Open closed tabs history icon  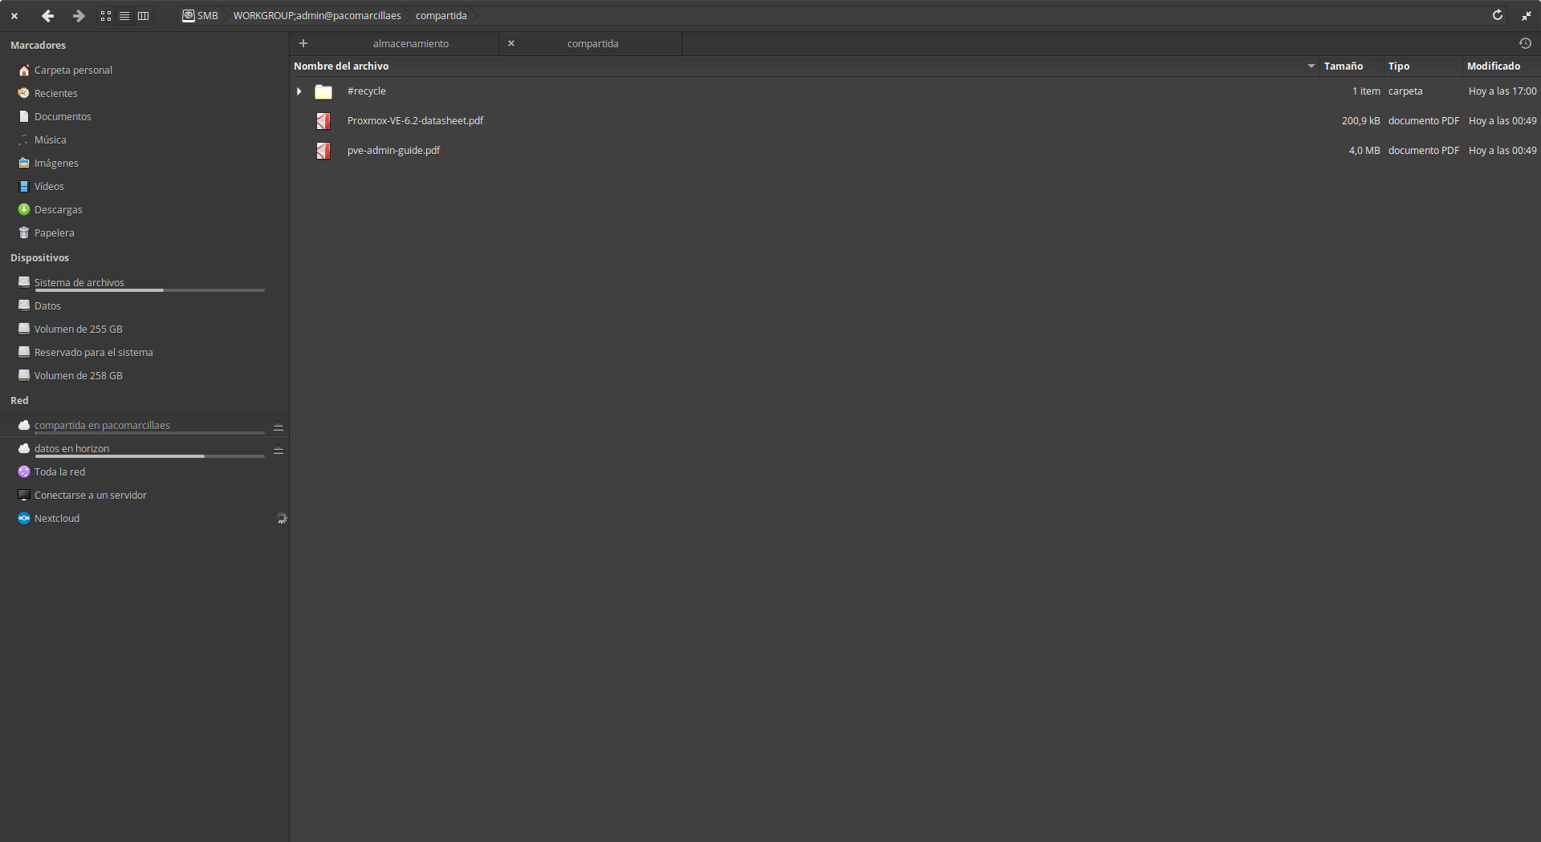pos(1525,43)
